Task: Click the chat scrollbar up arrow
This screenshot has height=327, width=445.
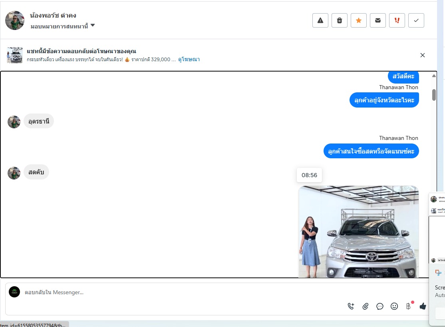Action: 434,76
